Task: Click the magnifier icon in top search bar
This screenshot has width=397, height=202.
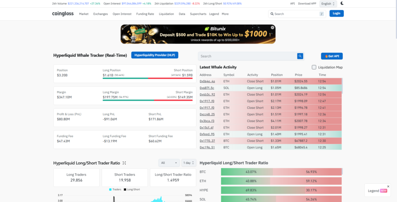Action: (271, 14)
